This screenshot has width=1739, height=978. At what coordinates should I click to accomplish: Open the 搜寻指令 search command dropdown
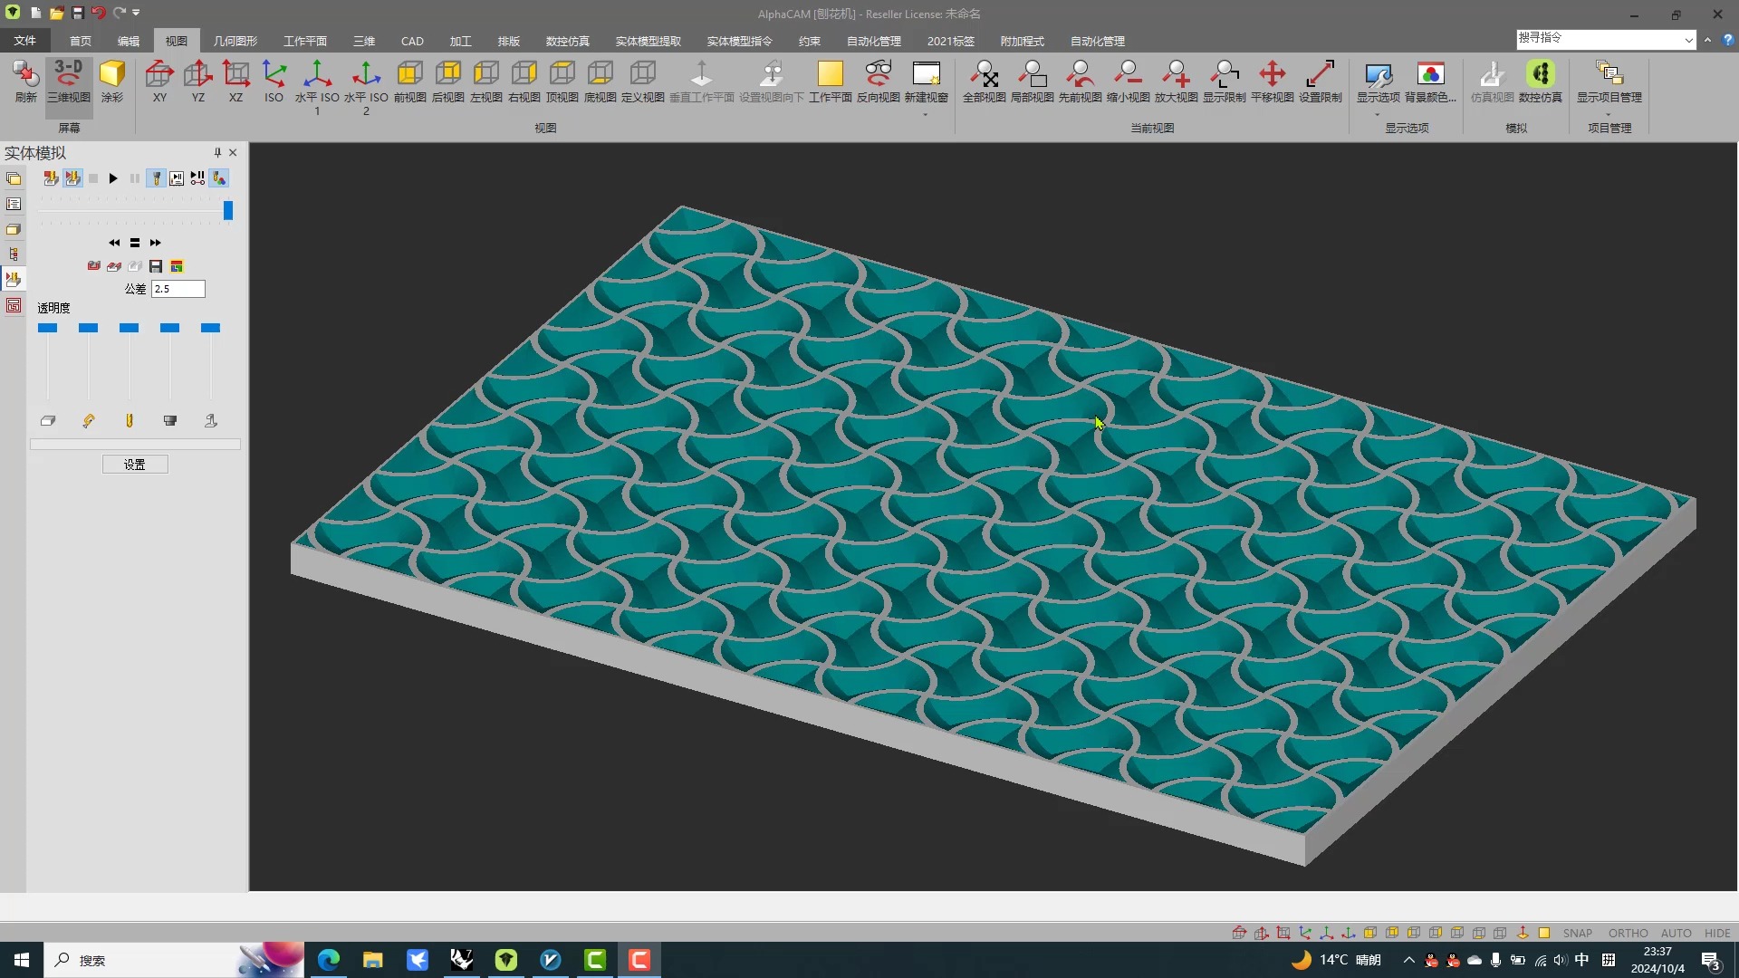click(x=1688, y=40)
